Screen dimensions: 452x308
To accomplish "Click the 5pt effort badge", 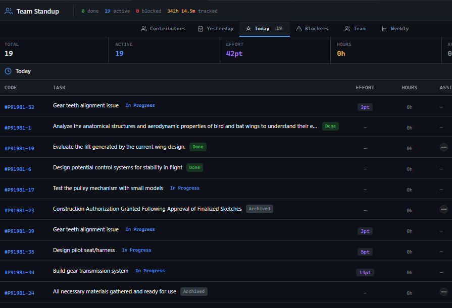I will pyautogui.click(x=365, y=252).
